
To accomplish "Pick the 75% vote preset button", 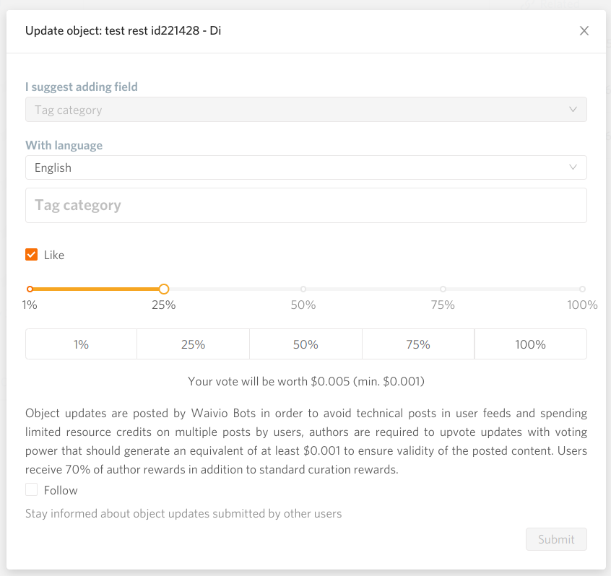I will pos(418,344).
